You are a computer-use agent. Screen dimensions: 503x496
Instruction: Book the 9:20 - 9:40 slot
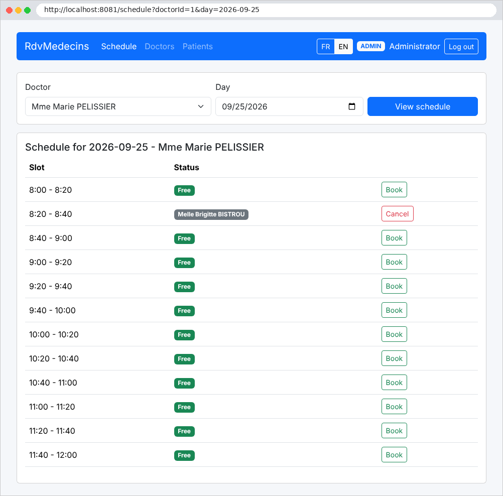point(394,286)
